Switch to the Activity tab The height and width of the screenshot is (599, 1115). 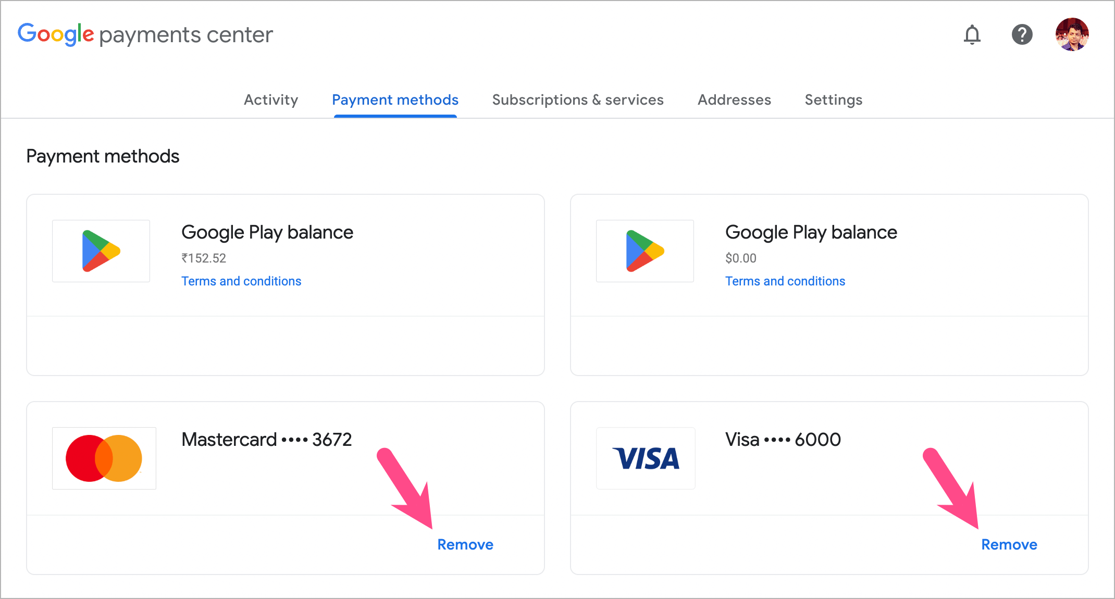tap(271, 99)
